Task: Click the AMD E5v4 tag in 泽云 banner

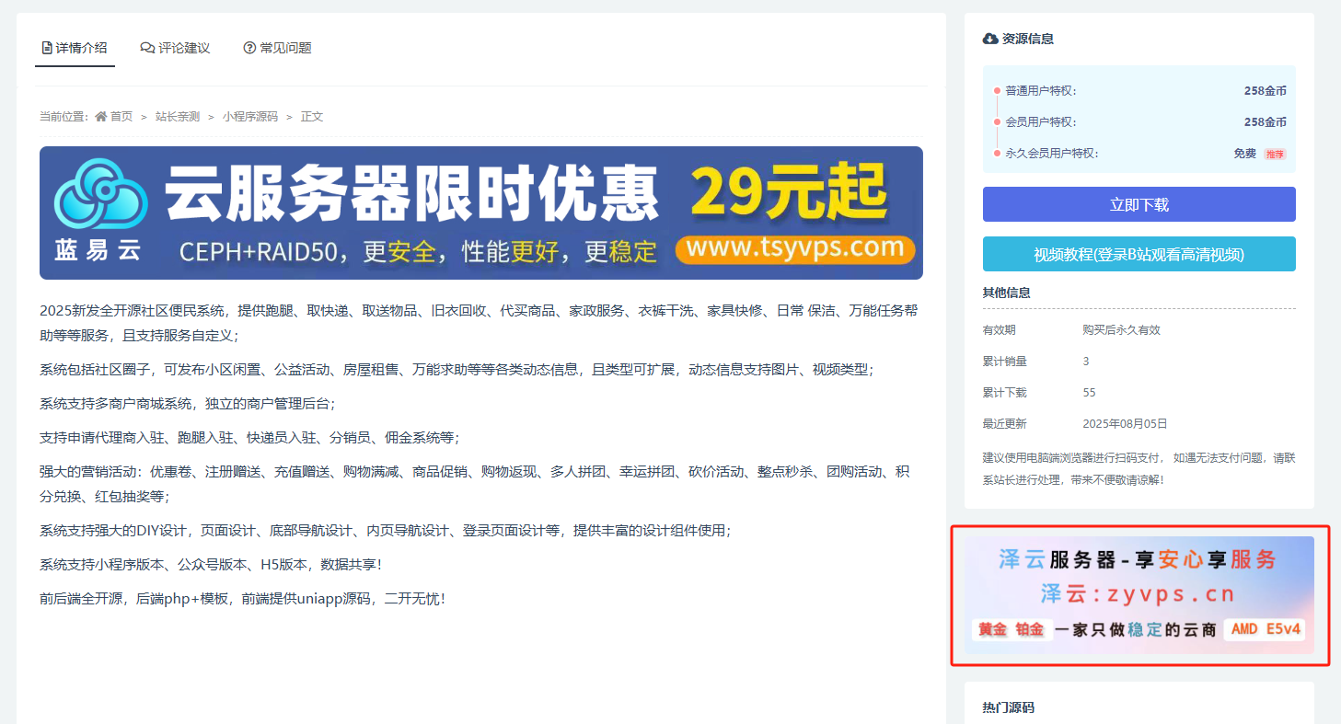Action: click(x=1264, y=630)
